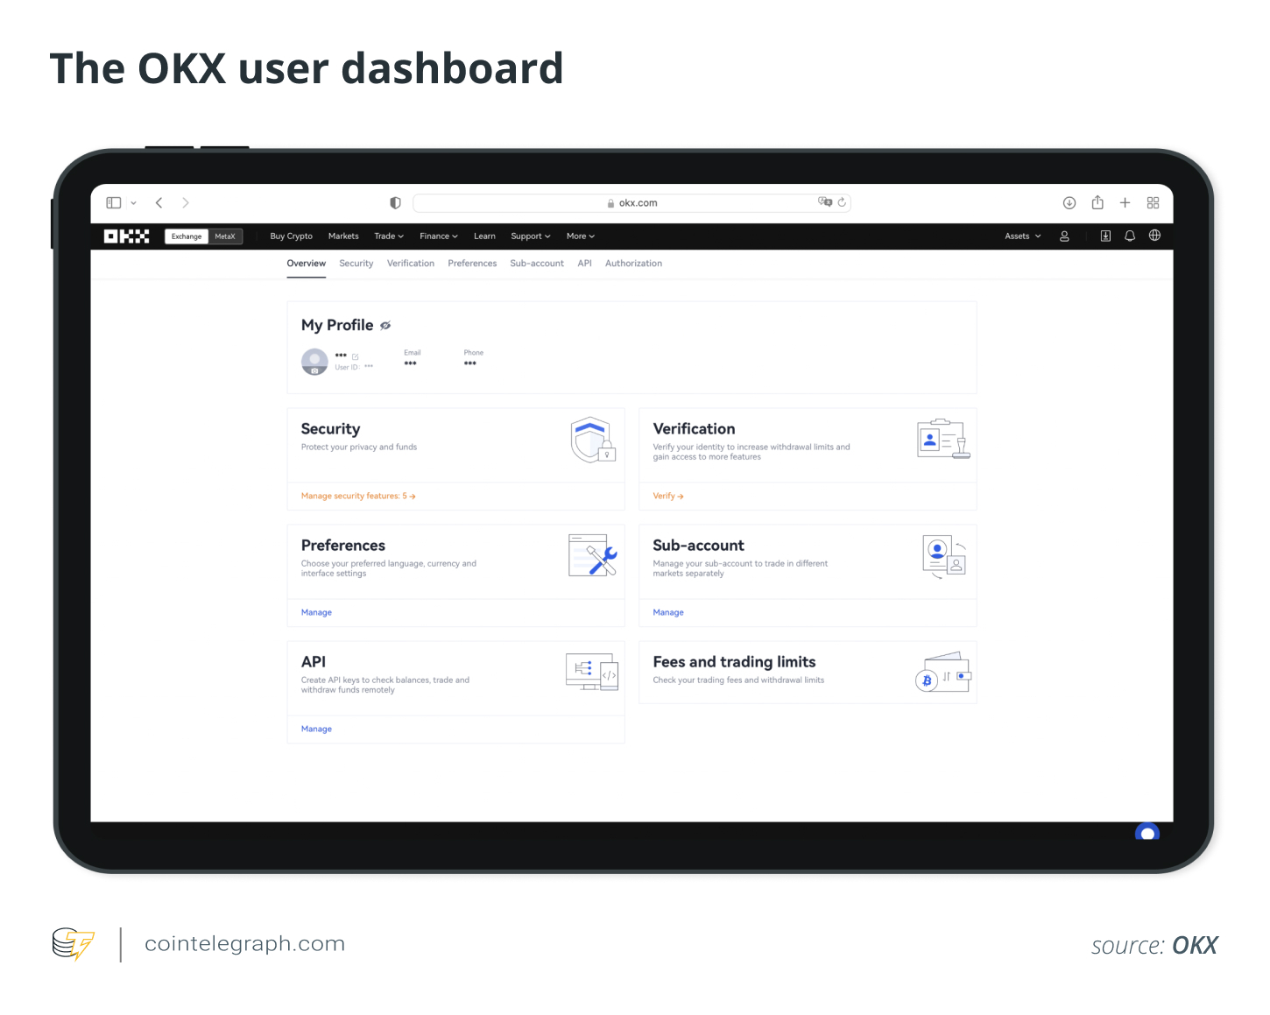This screenshot has width=1270, height=1015.
Task: Click the browser share icon
Action: click(x=1097, y=202)
